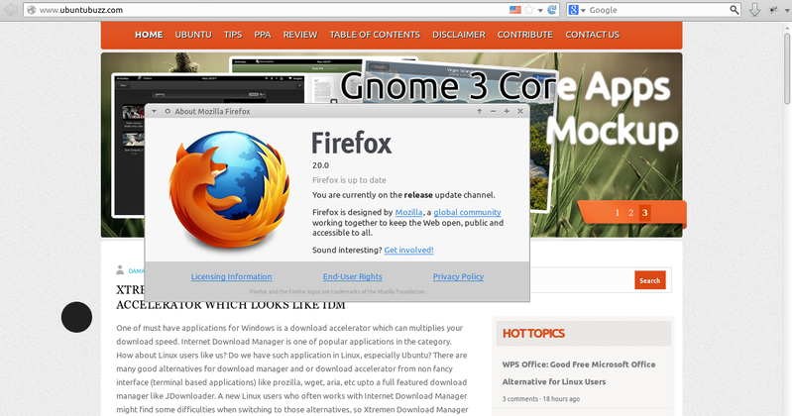Open the UBUNTU menu item
Image resolution: width=792 pixels, height=416 pixels.
(x=193, y=35)
